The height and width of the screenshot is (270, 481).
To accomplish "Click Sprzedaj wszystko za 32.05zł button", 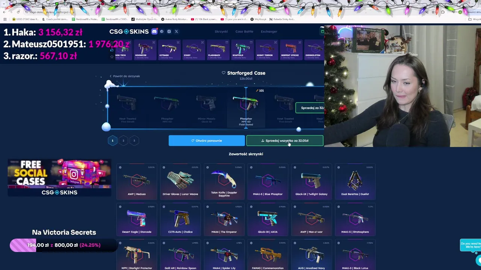I will (x=285, y=141).
